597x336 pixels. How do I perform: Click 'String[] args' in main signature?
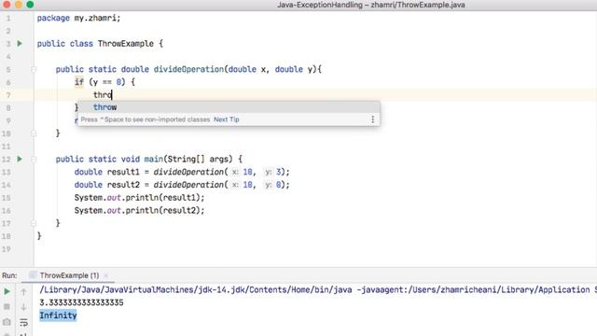[x=199, y=159]
